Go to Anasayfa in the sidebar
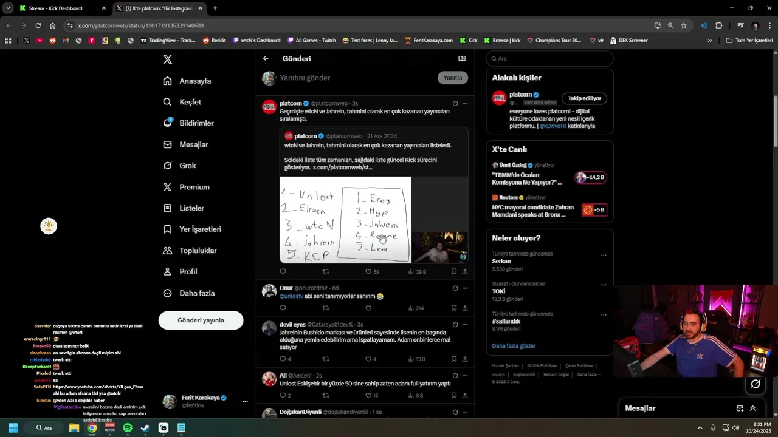Screen dimensions: 778x437 click(187, 81)
